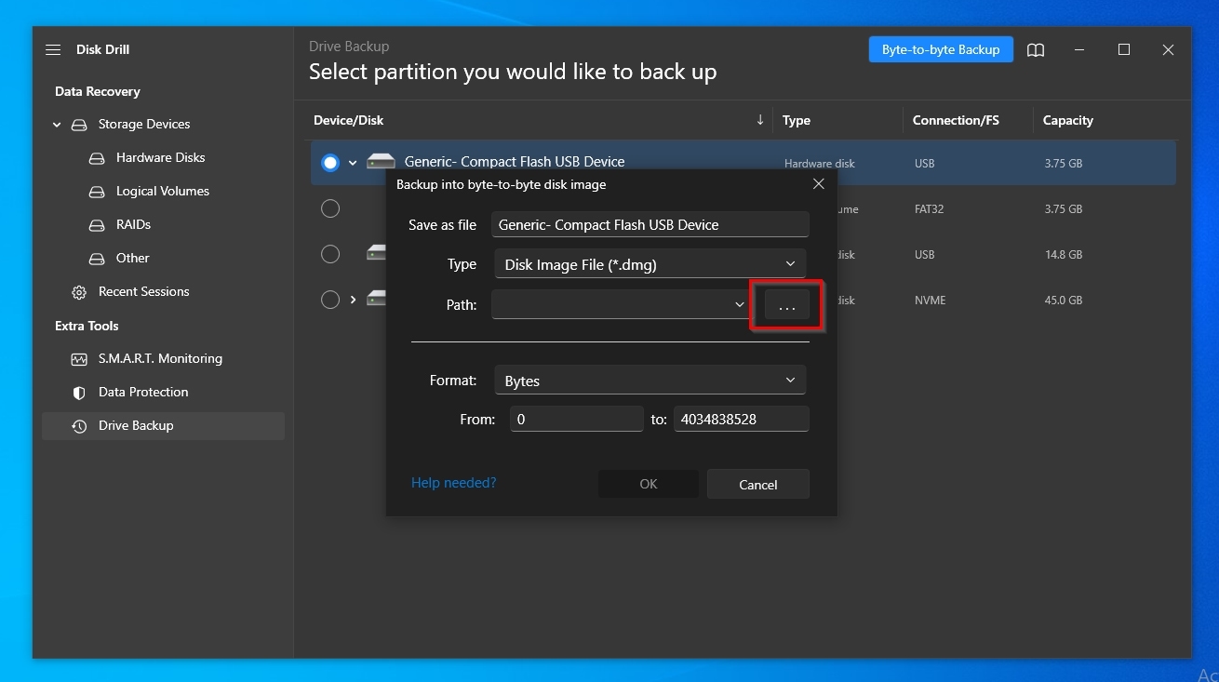This screenshot has width=1219, height=682.
Task: Click the Logical Volumes drive icon
Action: tap(97, 192)
